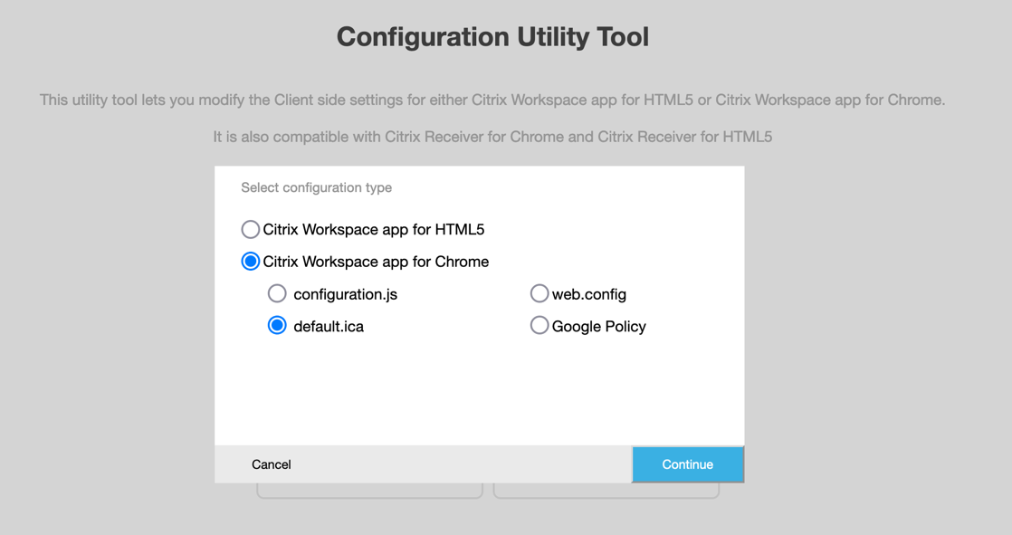Select the Citrix Workspace app for HTML5 radio button
1012x535 pixels.
pyautogui.click(x=251, y=230)
